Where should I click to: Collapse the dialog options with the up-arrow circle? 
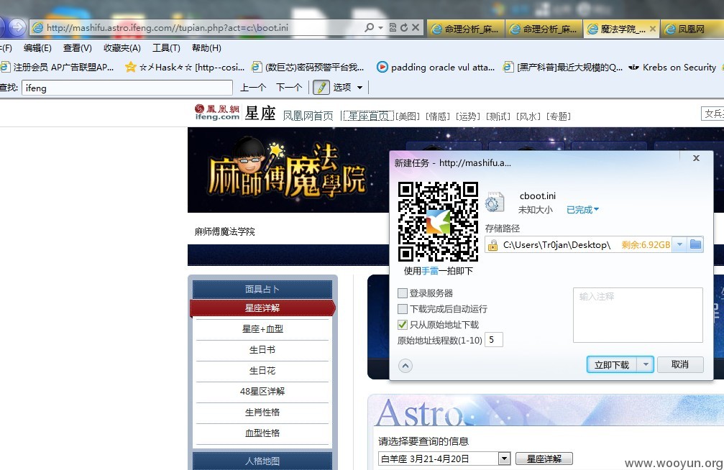tap(405, 366)
